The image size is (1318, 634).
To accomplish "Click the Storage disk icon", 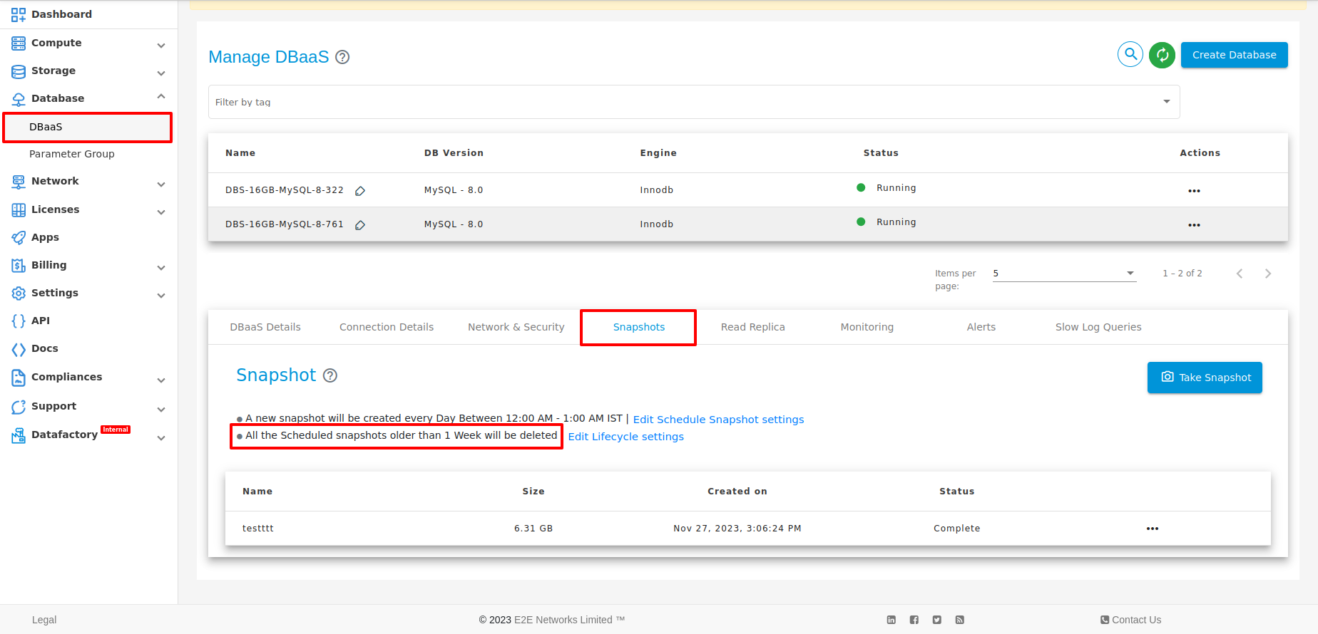I will (19, 71).
